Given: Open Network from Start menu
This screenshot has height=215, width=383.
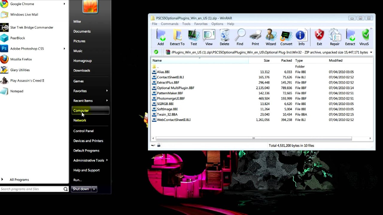Looking at the screenshot, I should click(80, 120).
